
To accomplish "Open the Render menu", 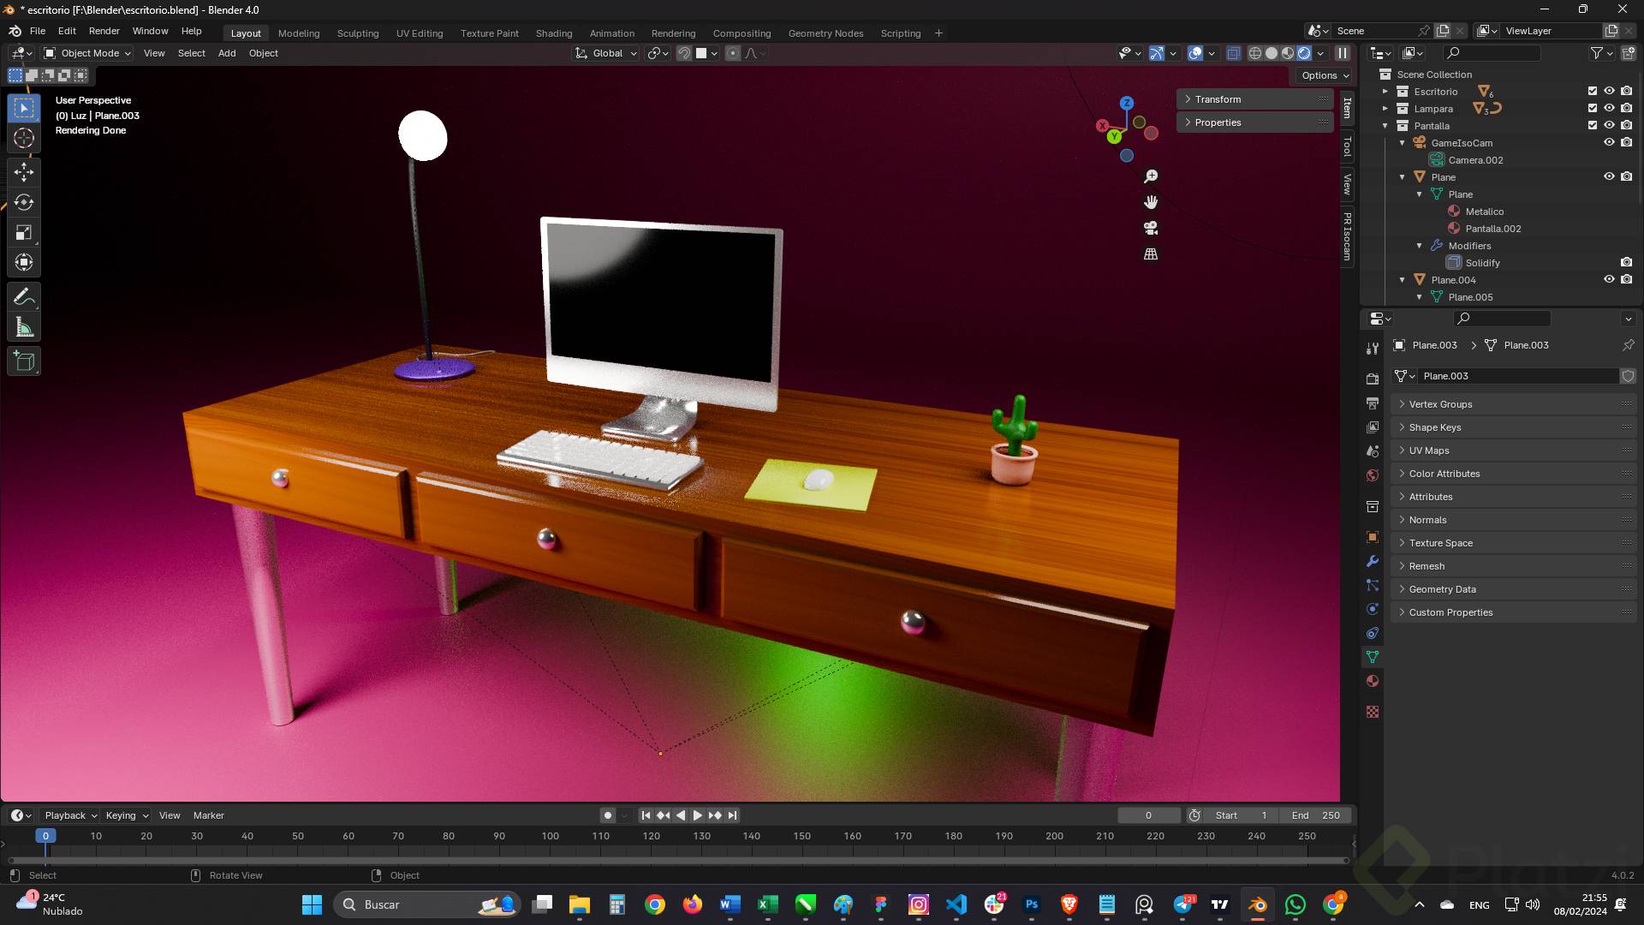I will [x=104, y=31].
